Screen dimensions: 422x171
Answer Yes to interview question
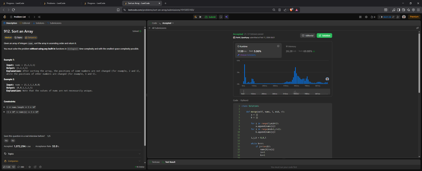pyautogui.click(x=6, y=140)
